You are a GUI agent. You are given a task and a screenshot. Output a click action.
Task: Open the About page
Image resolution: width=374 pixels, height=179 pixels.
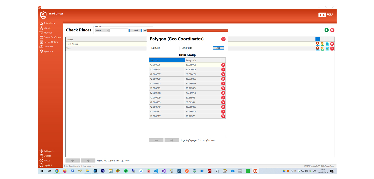coord(45,161)
